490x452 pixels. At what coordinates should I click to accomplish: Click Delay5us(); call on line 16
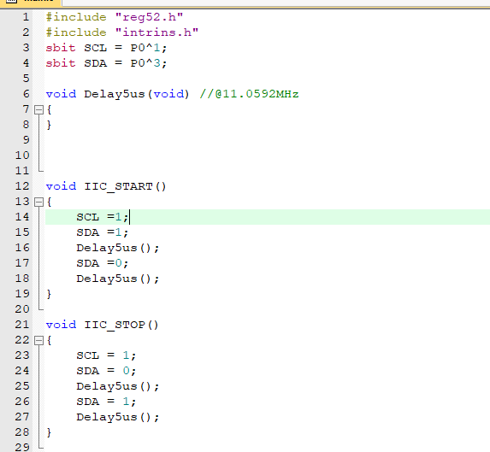(x=118, y=248)
